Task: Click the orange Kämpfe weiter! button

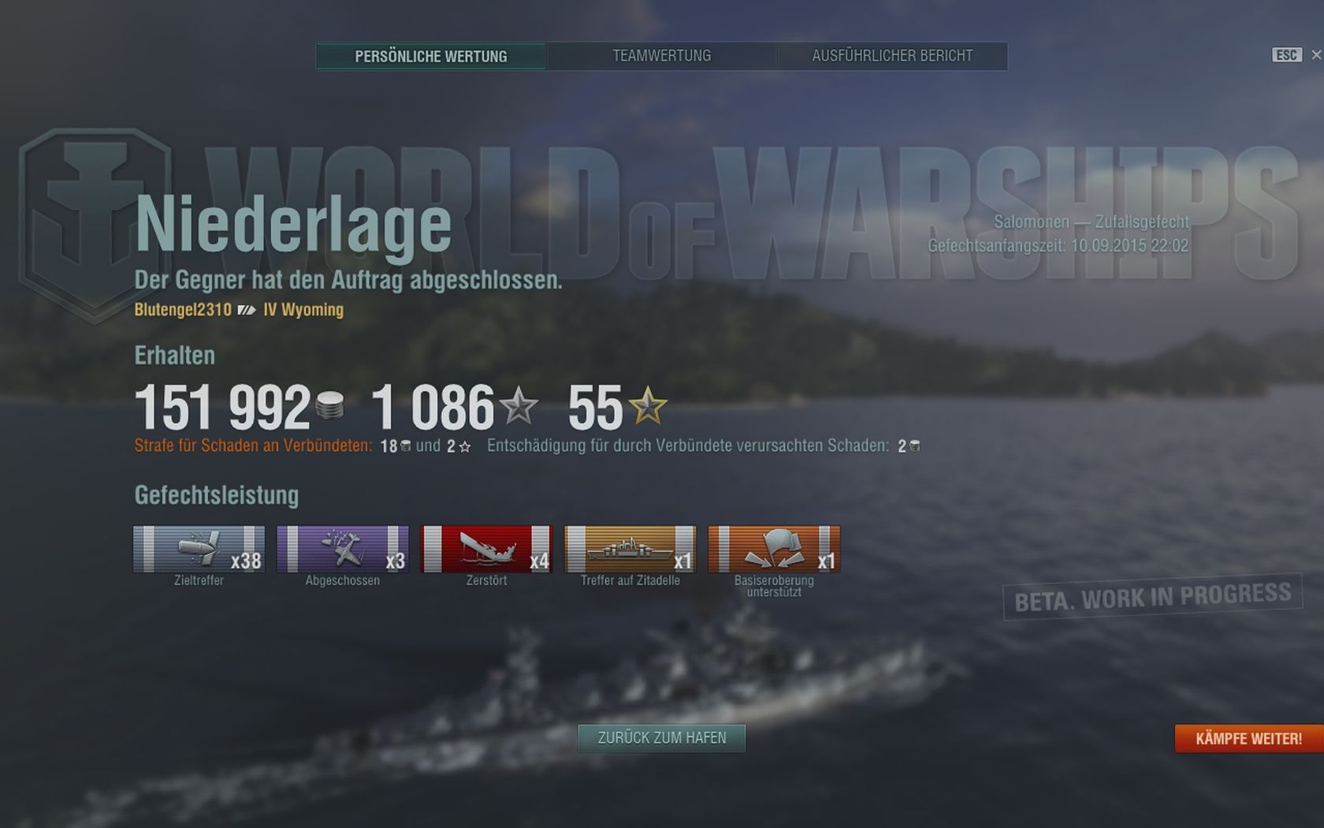Action: click(1249, 739)
